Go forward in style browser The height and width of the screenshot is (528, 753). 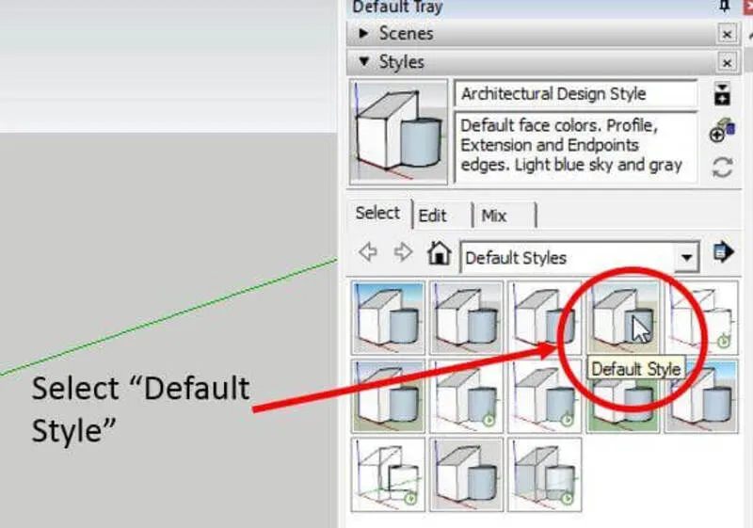(403, 251)
